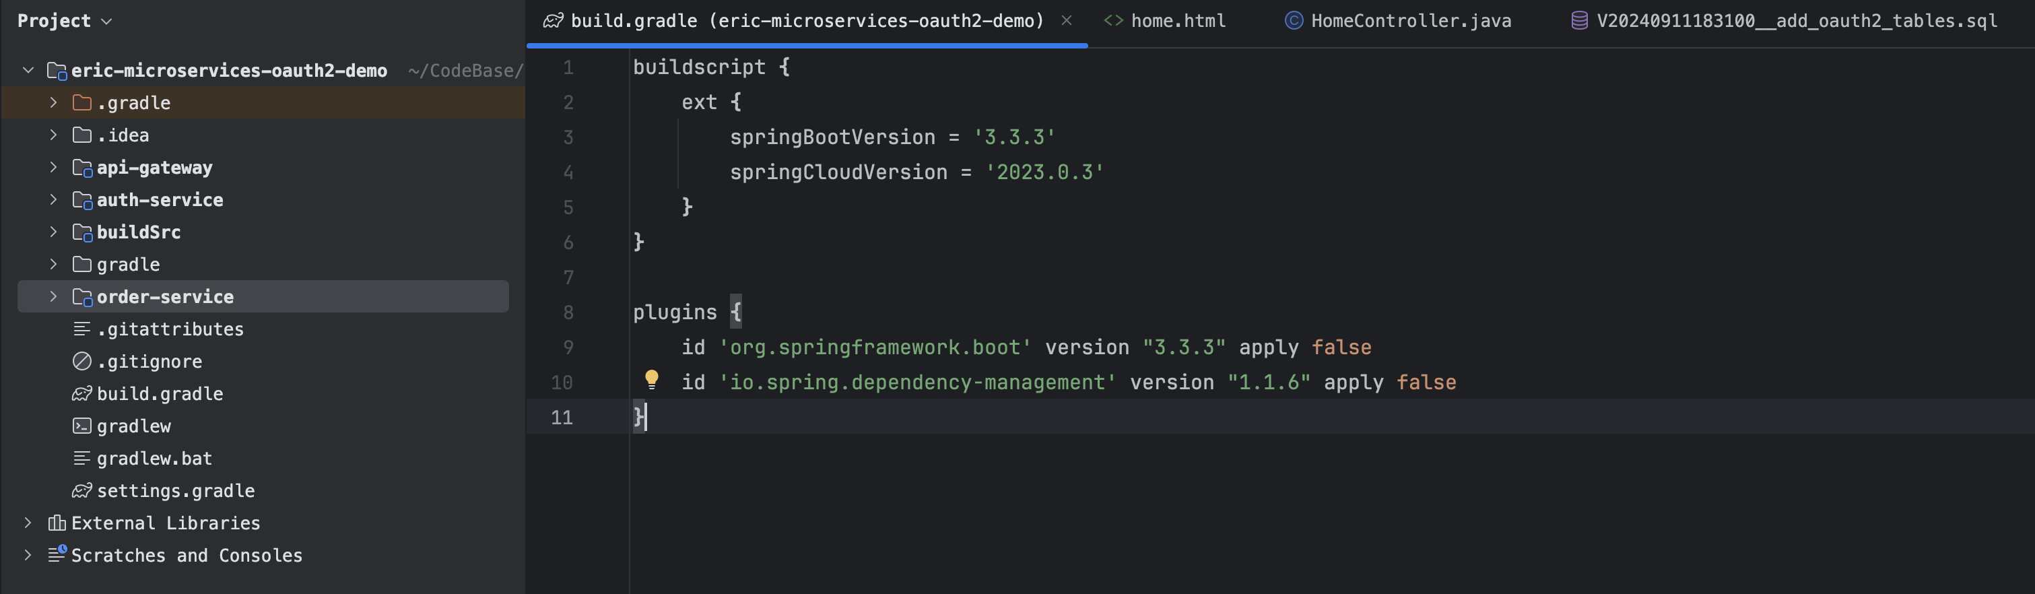Viewport: 2035px width, 594px height.
Task: Switch to the home.html tab
Action: pos(1165,20)
